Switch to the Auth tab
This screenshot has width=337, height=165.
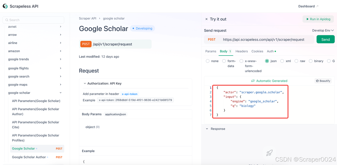coord(271,51)
